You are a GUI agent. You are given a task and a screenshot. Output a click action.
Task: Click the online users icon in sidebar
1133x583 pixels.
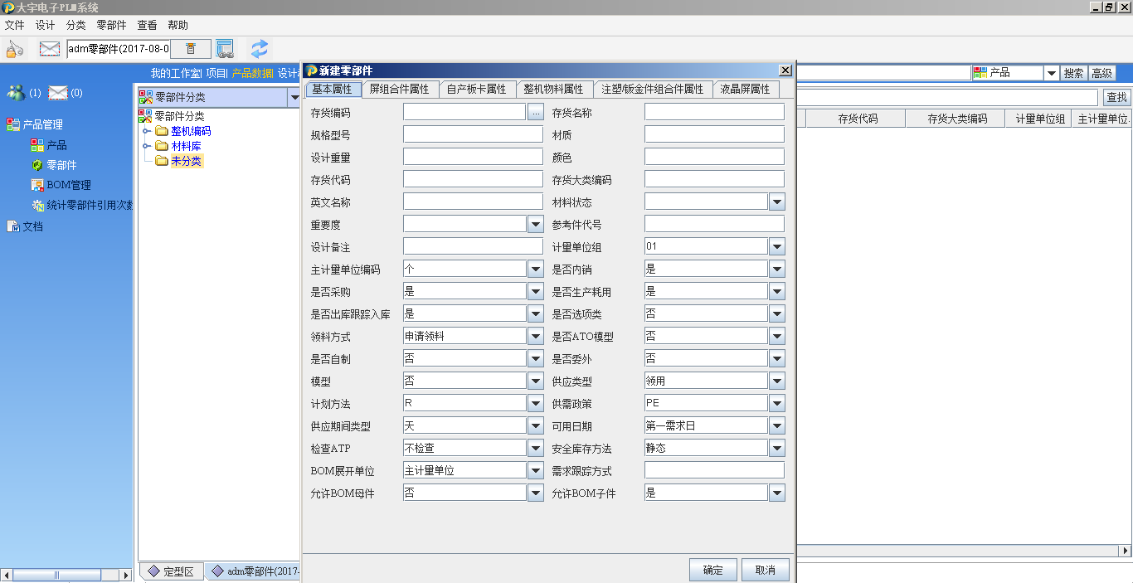[16, 92]
